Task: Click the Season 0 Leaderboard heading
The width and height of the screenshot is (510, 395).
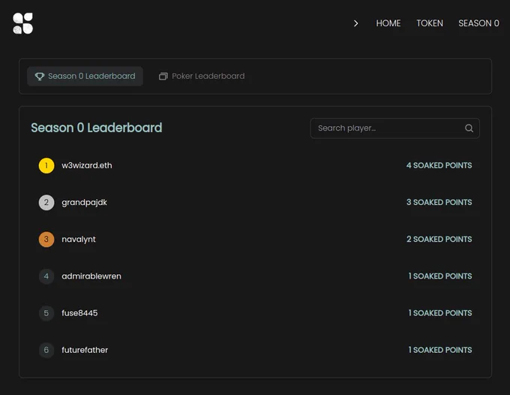Action: [x=97, y=128]
